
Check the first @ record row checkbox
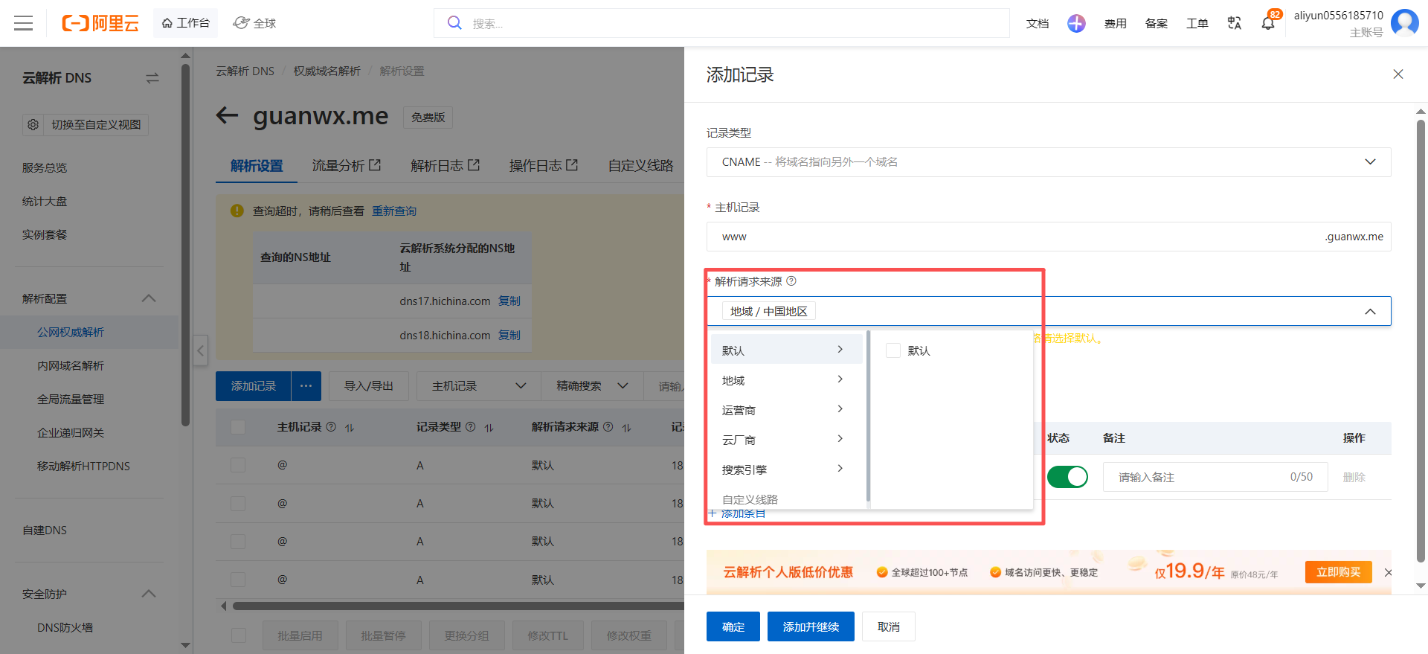pyautogui.click(x=238, y=465)
